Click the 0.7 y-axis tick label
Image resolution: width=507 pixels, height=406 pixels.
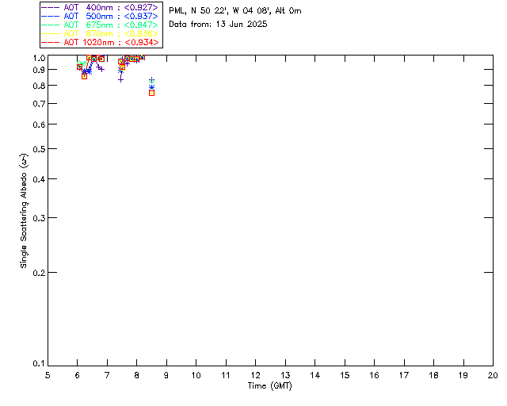39,104
